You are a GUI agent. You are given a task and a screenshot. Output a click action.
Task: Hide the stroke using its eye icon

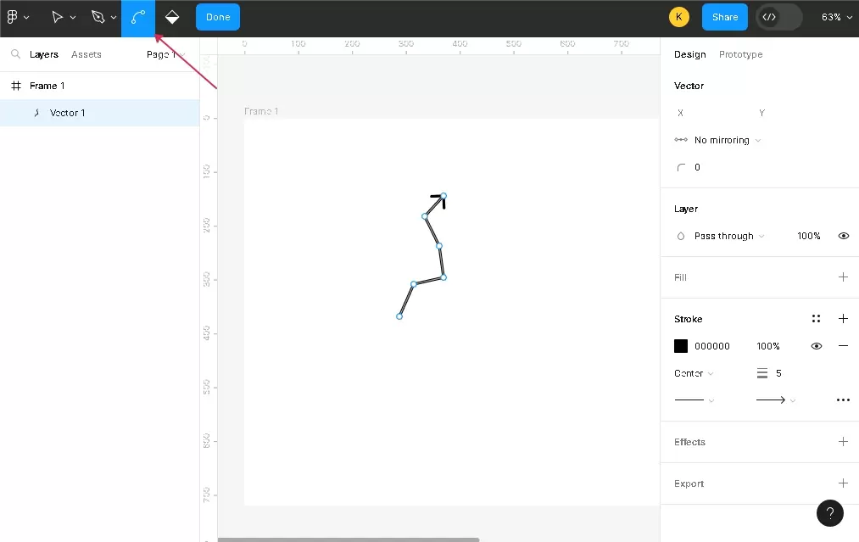(x=816, y=346)
